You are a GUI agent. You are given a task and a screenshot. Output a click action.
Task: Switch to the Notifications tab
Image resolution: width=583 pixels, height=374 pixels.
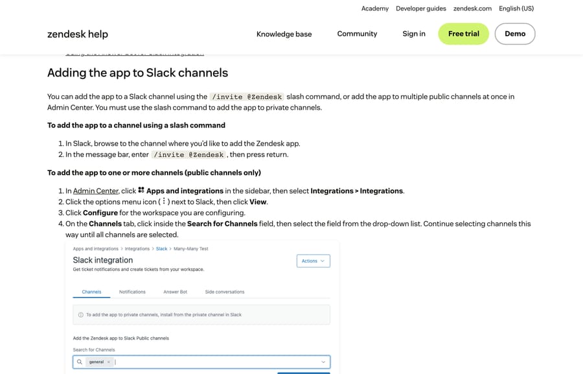click(132, 292)
